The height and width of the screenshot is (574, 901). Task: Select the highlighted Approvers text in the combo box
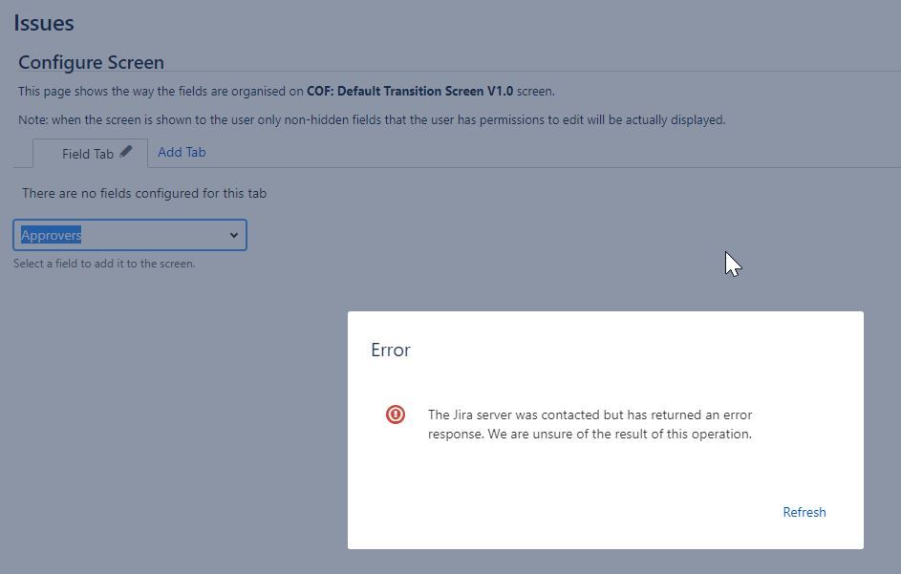point(51,234)
